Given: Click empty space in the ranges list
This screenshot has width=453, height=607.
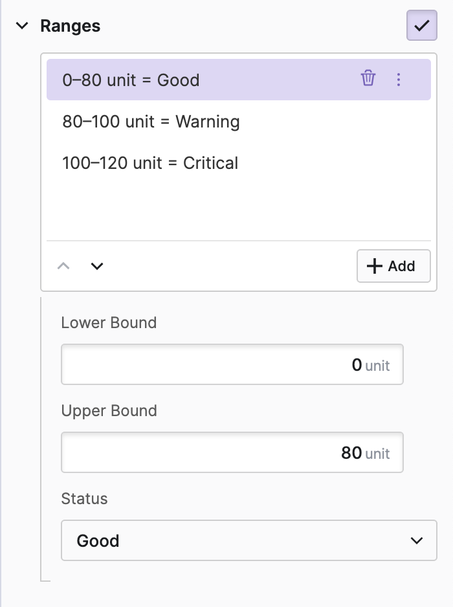Looking at the screenshot, I should 238,207.
